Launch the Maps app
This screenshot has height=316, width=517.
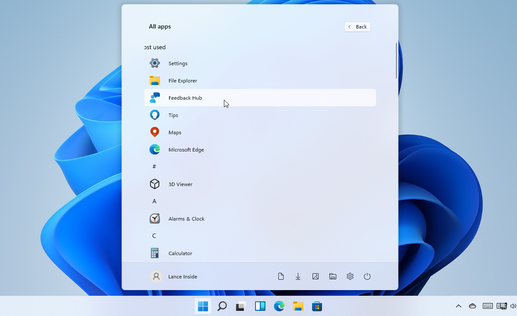pyautogui.click(x=260, y=133)
